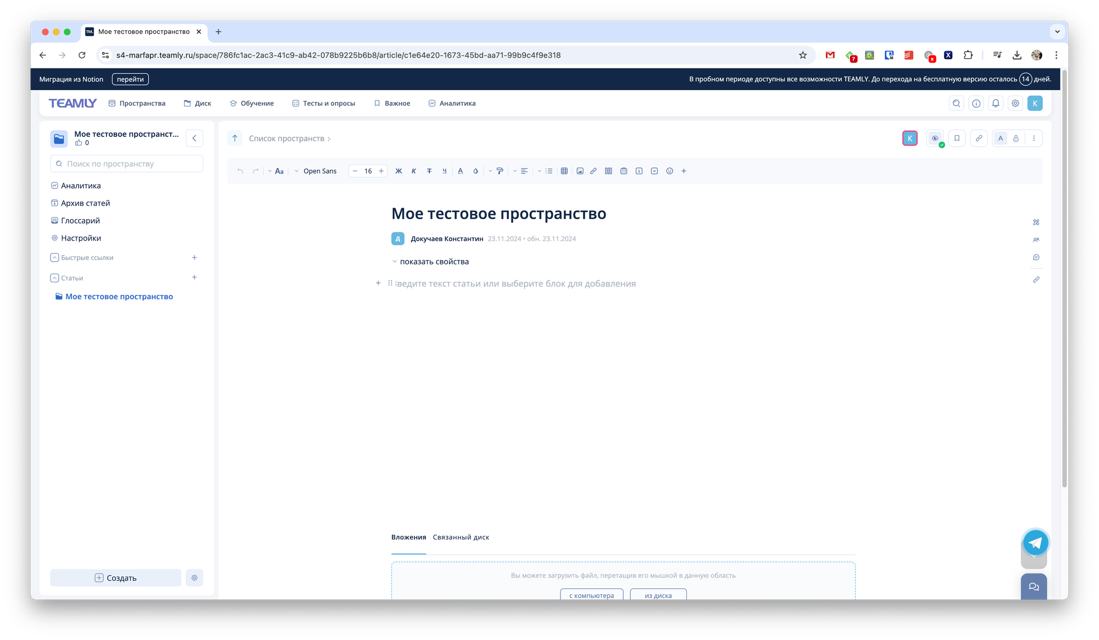This screenshot has width=1099, height=640.
Task: Collapse the Статьи section
Action: [x=54, y=278]
